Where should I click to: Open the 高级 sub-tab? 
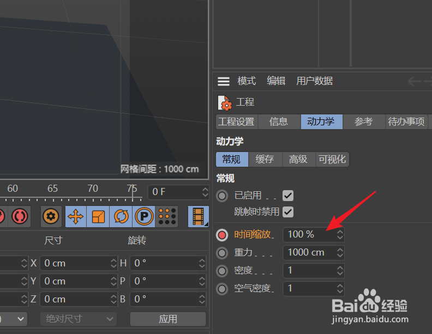[x=299, y=159]
